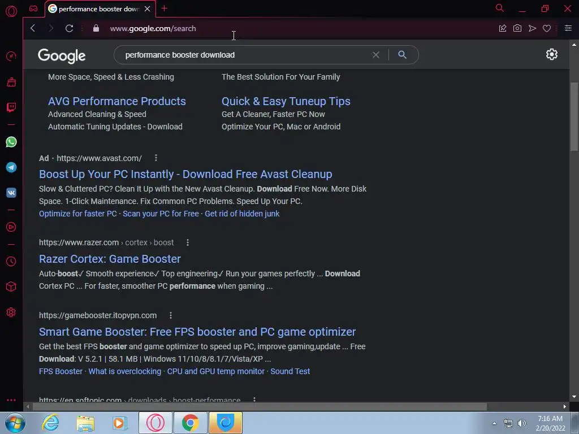579x434 pixels.
Task: Click the horizontal scrollbar thumb
Action: [260, 407]
